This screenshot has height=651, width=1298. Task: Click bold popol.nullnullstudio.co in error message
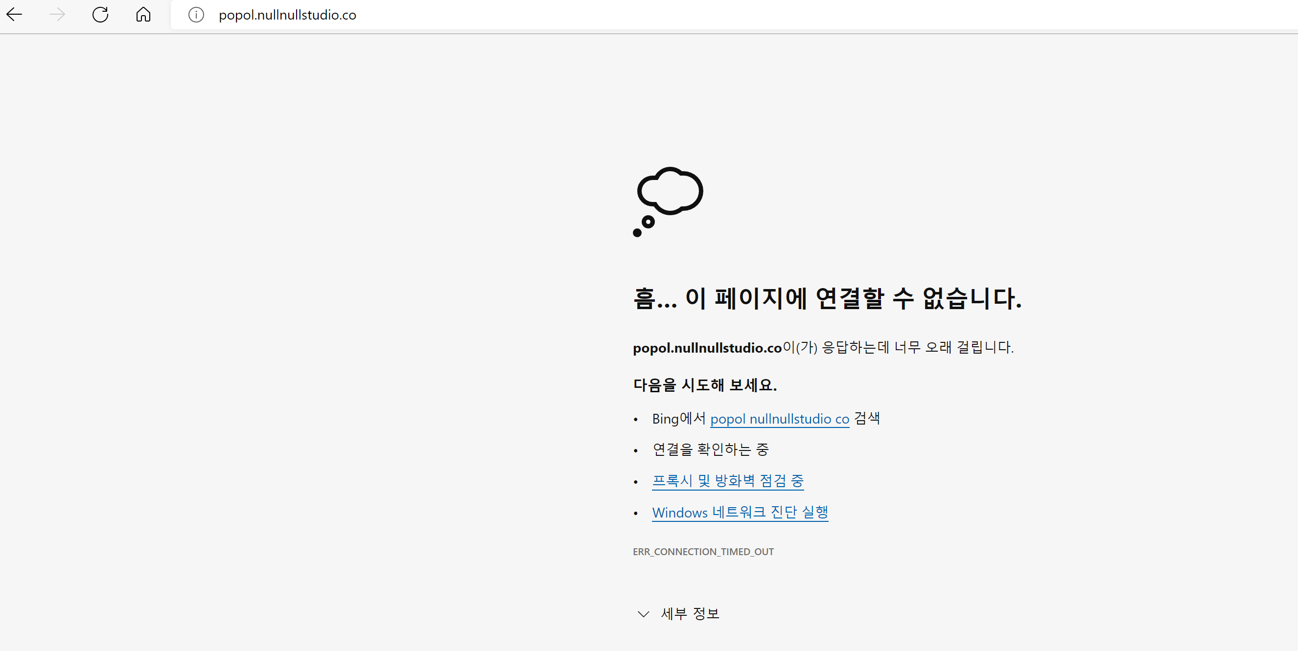click(x=707, y=348)
